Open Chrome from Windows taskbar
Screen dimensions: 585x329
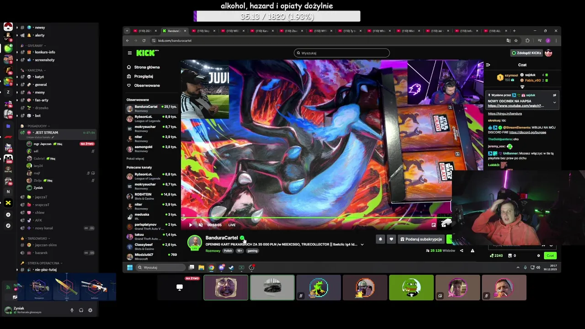coord(211,267)
